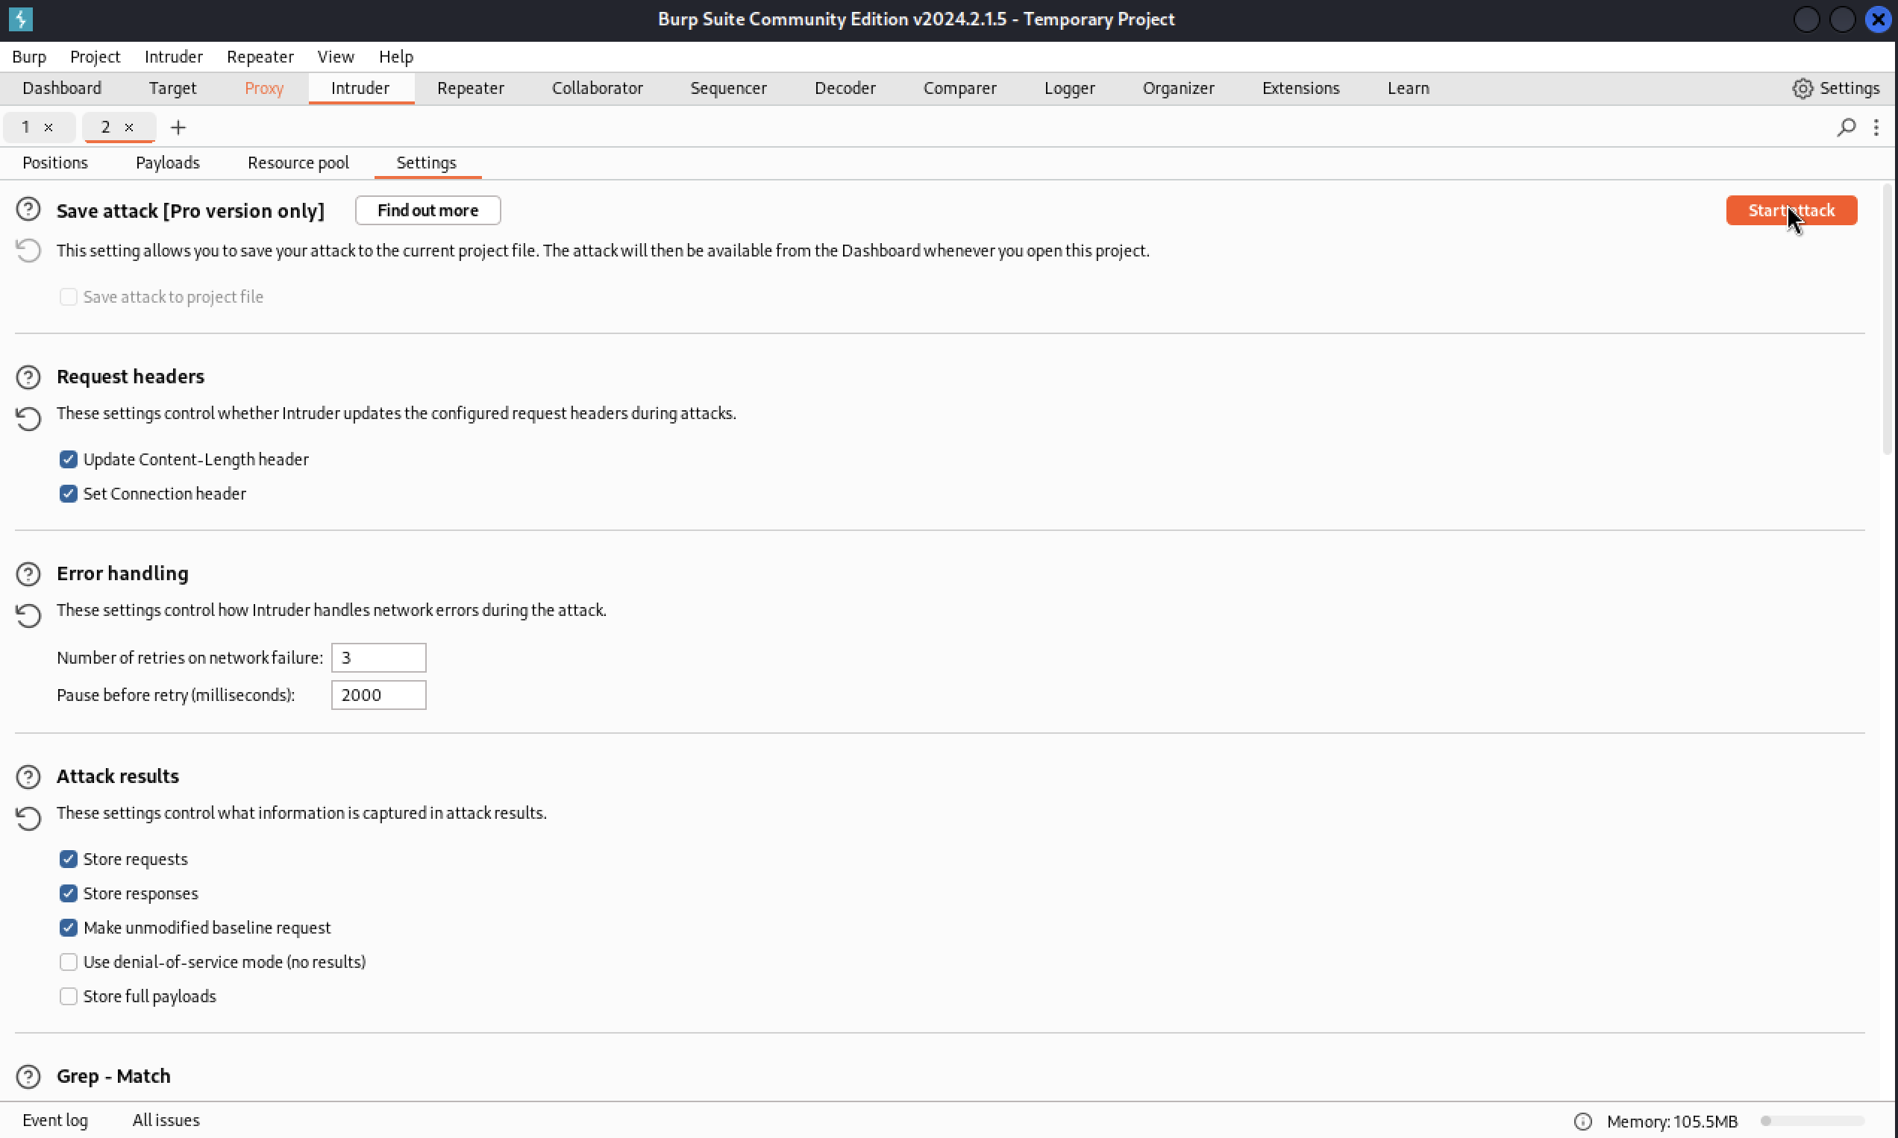
Task: Open help for Attack results section
Action: pyautogui.click(x=28, y=776)
